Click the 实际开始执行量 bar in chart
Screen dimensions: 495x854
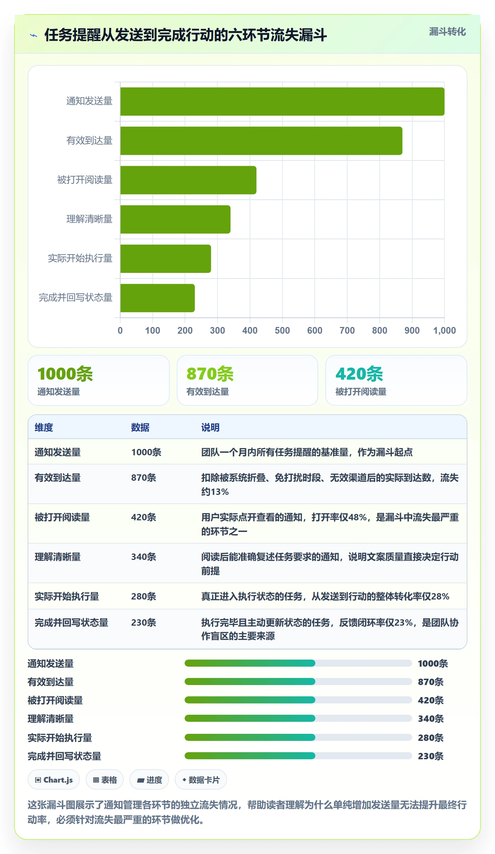click(x=165, y=259)
